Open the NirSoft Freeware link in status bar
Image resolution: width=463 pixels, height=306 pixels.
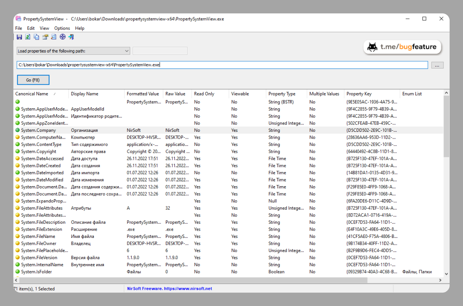click(170, 289)
